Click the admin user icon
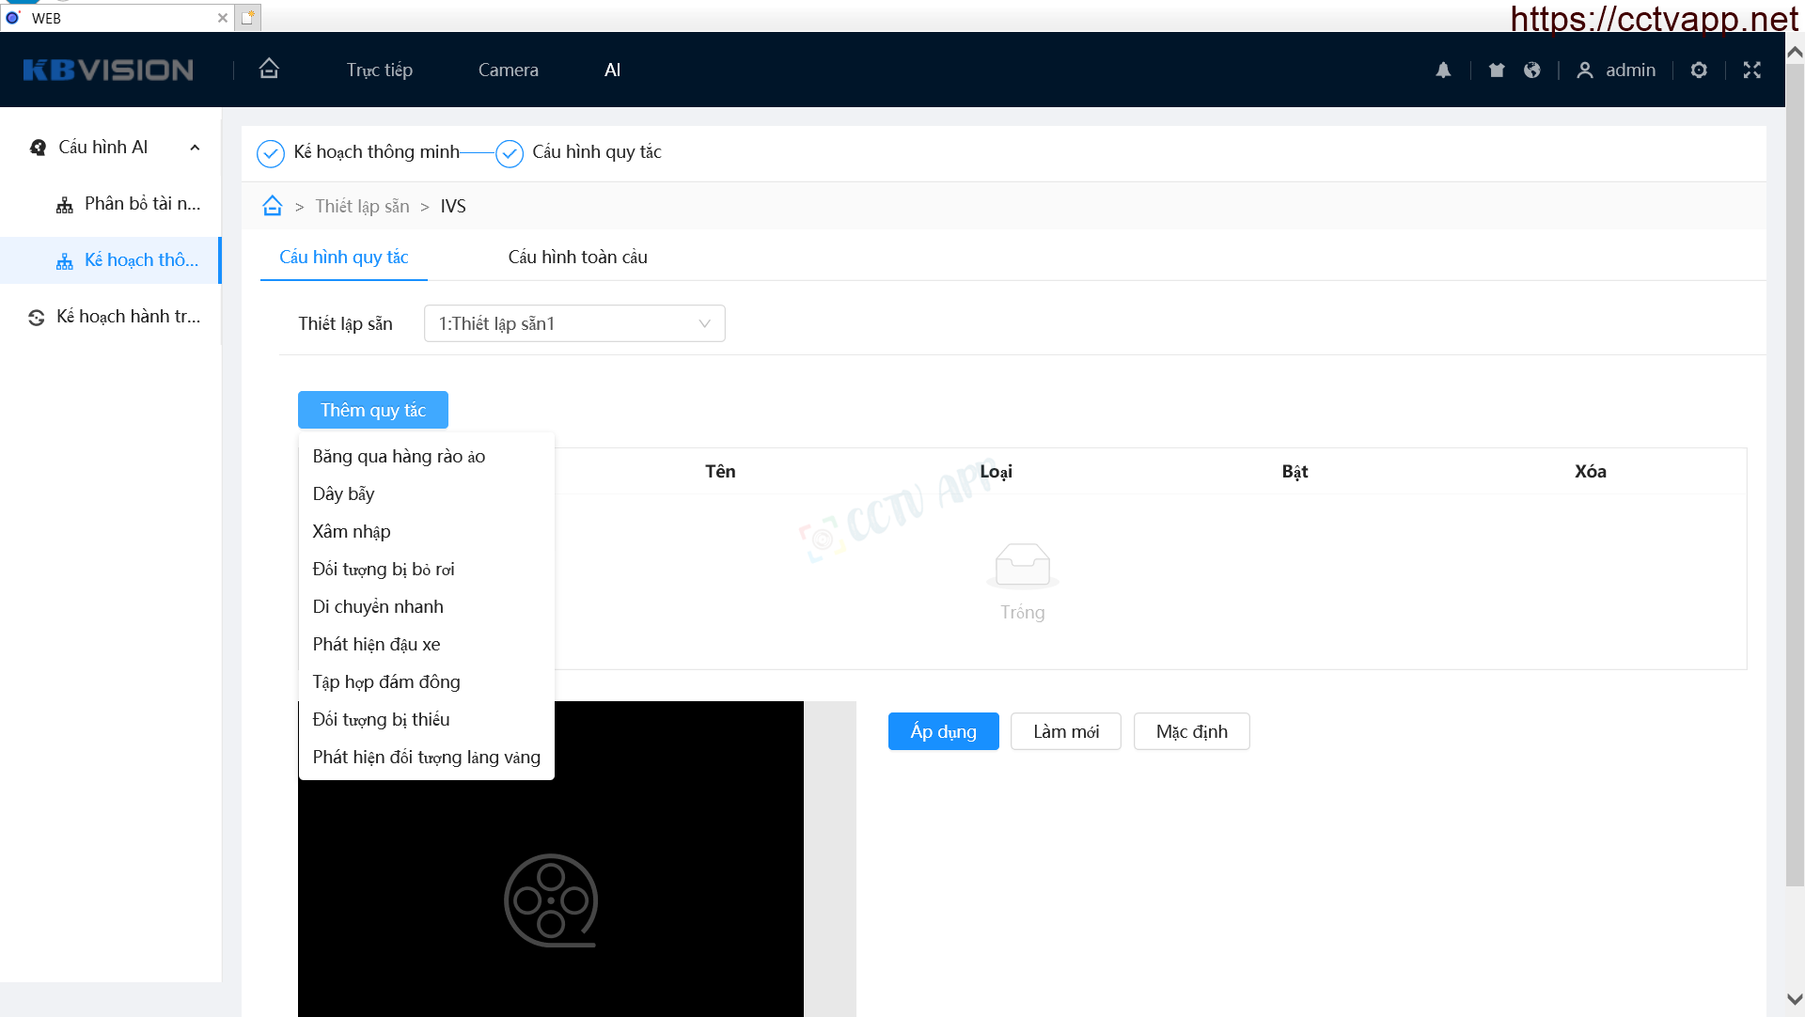Screen dimensions: 1805x1017 (x=1585, y=70)
